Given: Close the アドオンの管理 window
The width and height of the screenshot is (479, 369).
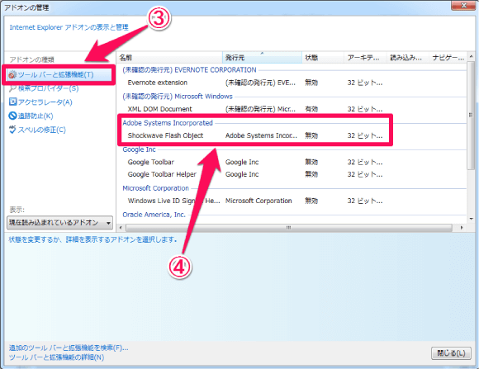Looking at the screenshot, I should pyautogui.click(x=463, y=5).
